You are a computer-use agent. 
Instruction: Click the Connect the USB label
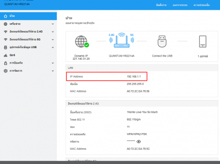coord(162,56)
